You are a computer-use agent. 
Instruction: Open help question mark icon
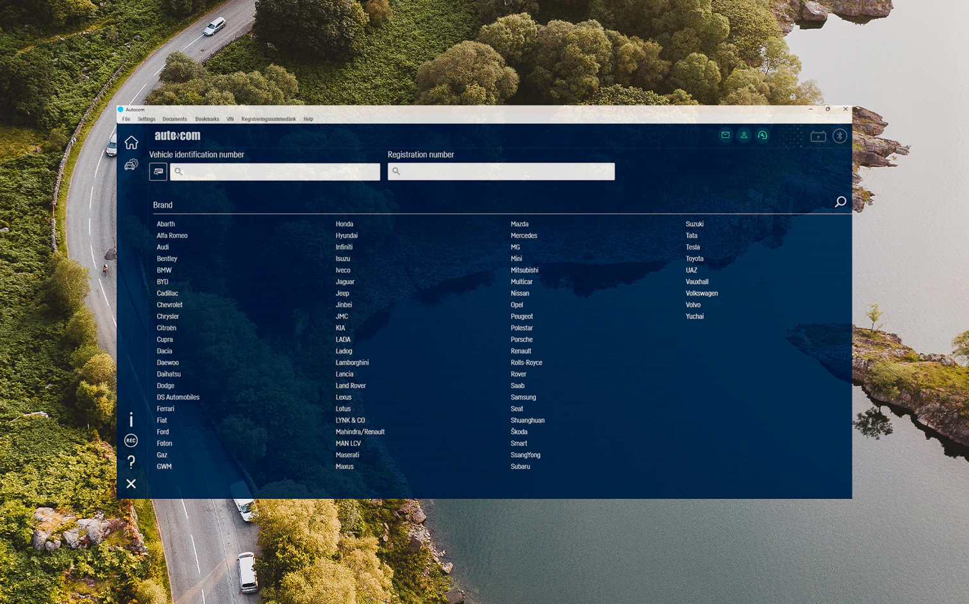click(131, 462)
